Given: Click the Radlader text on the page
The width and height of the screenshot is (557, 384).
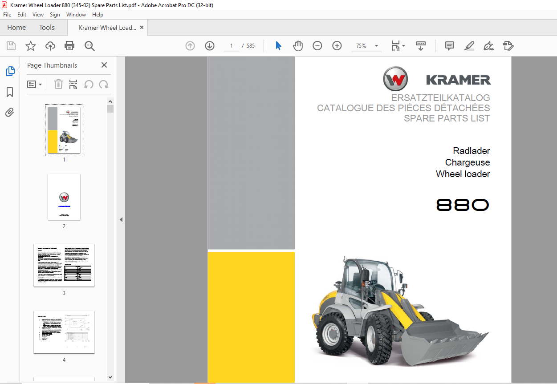Looking at the screenshot, I should pos(472,151).
